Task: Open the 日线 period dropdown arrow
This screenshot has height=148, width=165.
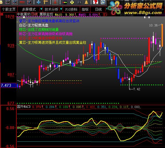Action: 106,9
